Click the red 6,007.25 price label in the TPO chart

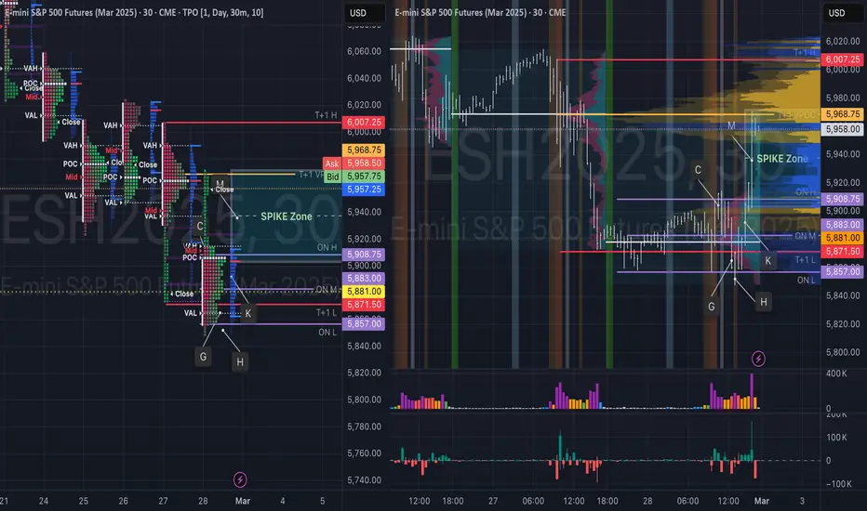pyautogui.click(x=364, y=122)
